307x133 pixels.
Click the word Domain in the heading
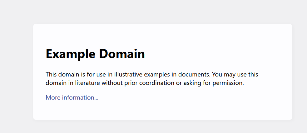(122, 54)
